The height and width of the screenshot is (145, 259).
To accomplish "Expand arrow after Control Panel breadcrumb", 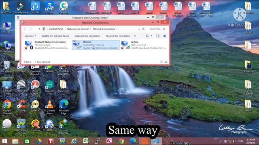I will click(65, 29).
